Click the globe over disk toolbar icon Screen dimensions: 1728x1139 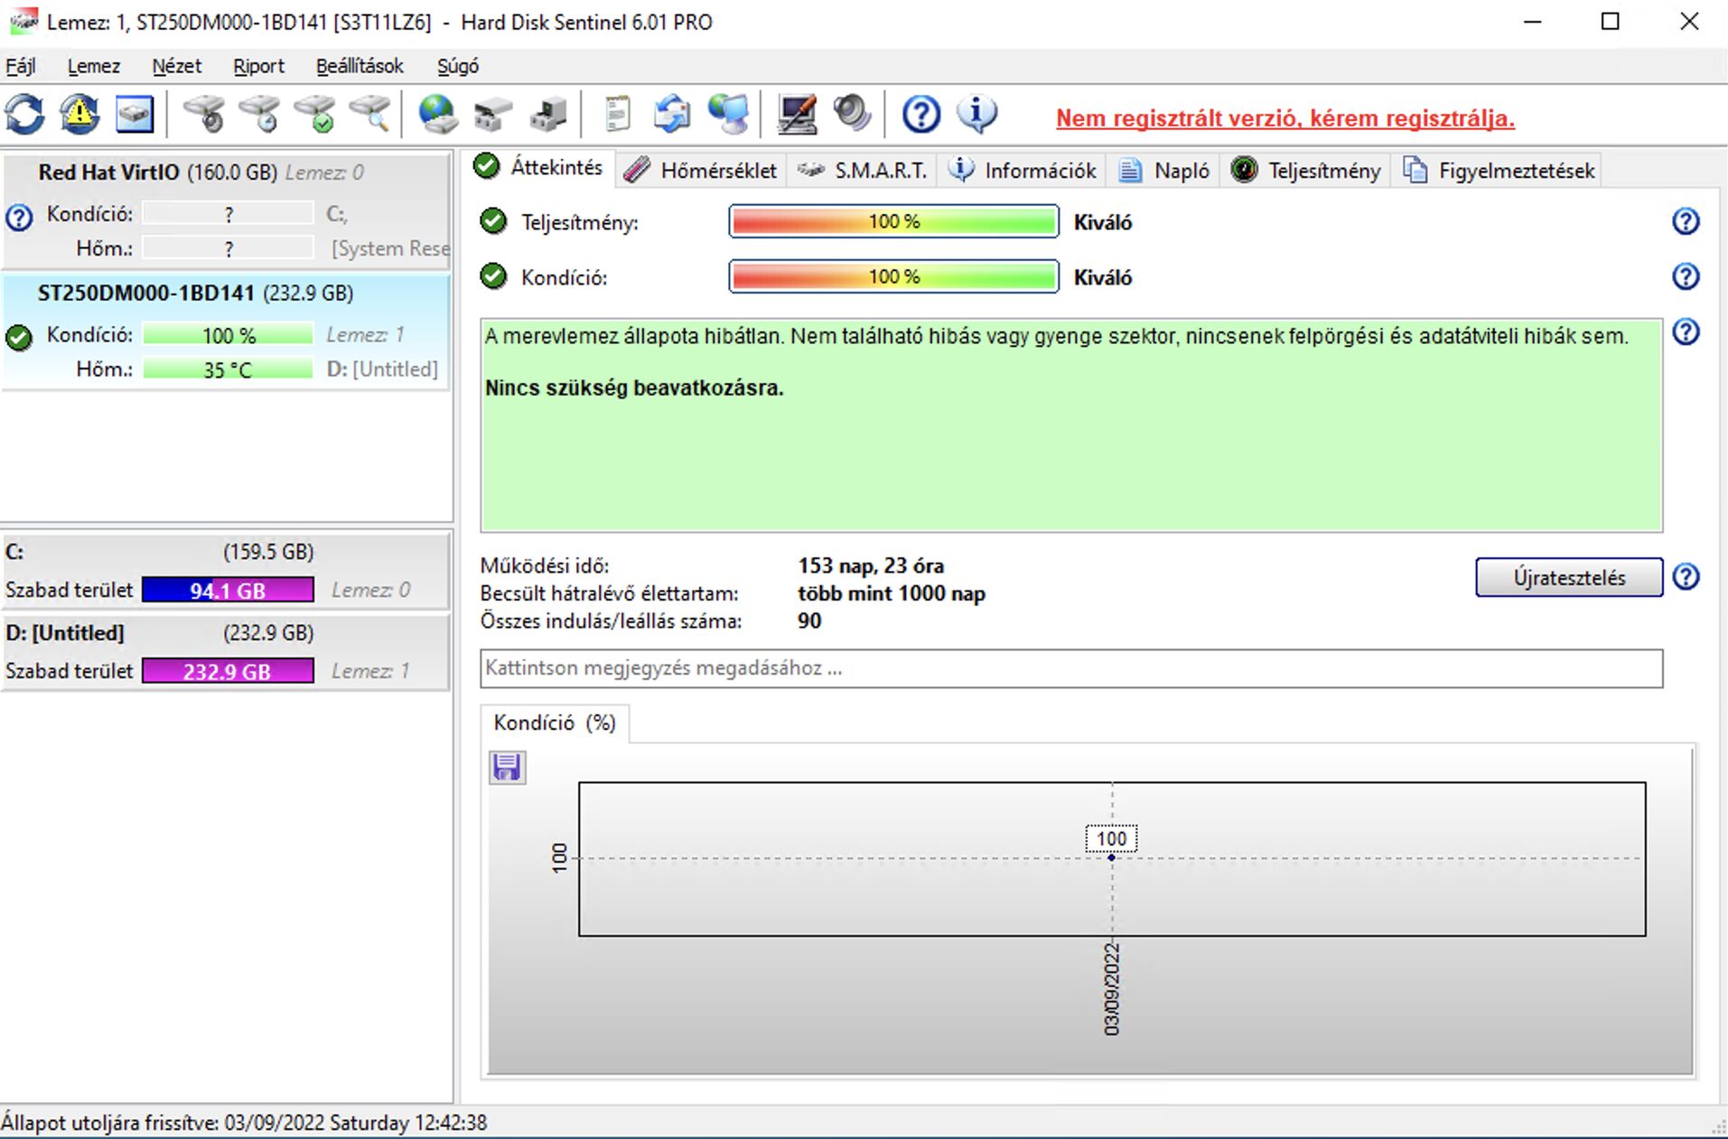[x=437, y=115]
